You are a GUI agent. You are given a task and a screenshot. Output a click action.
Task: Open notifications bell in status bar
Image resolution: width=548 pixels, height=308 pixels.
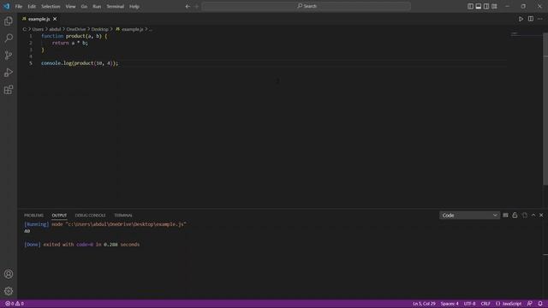coord(540,304)
